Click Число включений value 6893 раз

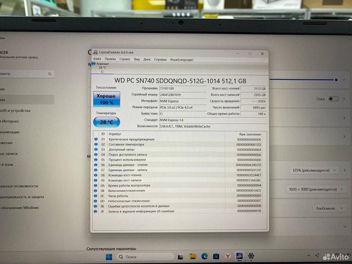(253, 107)
